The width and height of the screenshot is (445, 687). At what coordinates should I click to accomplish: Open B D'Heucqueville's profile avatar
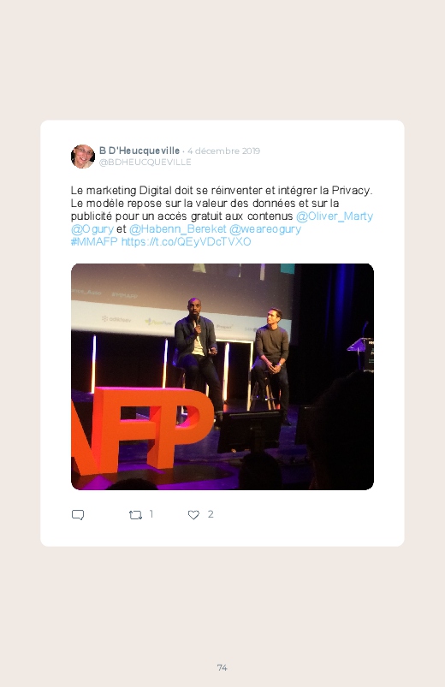[83, 157]
